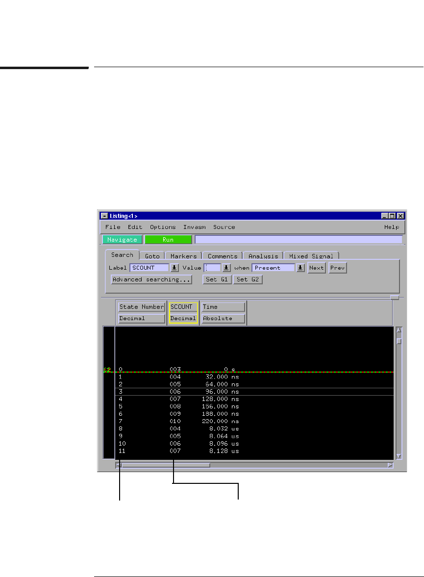Open the when Present dropdown arrow
This screenshot has height=577, width=424.
click(x=300, y=268)
